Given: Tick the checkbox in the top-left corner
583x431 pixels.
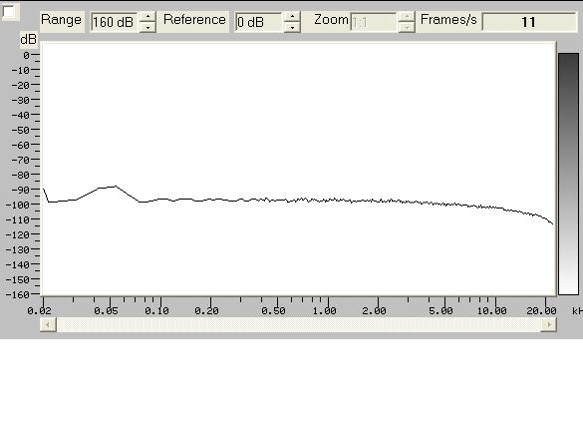Looking at the screenshot, I should (x=9, y=12).
